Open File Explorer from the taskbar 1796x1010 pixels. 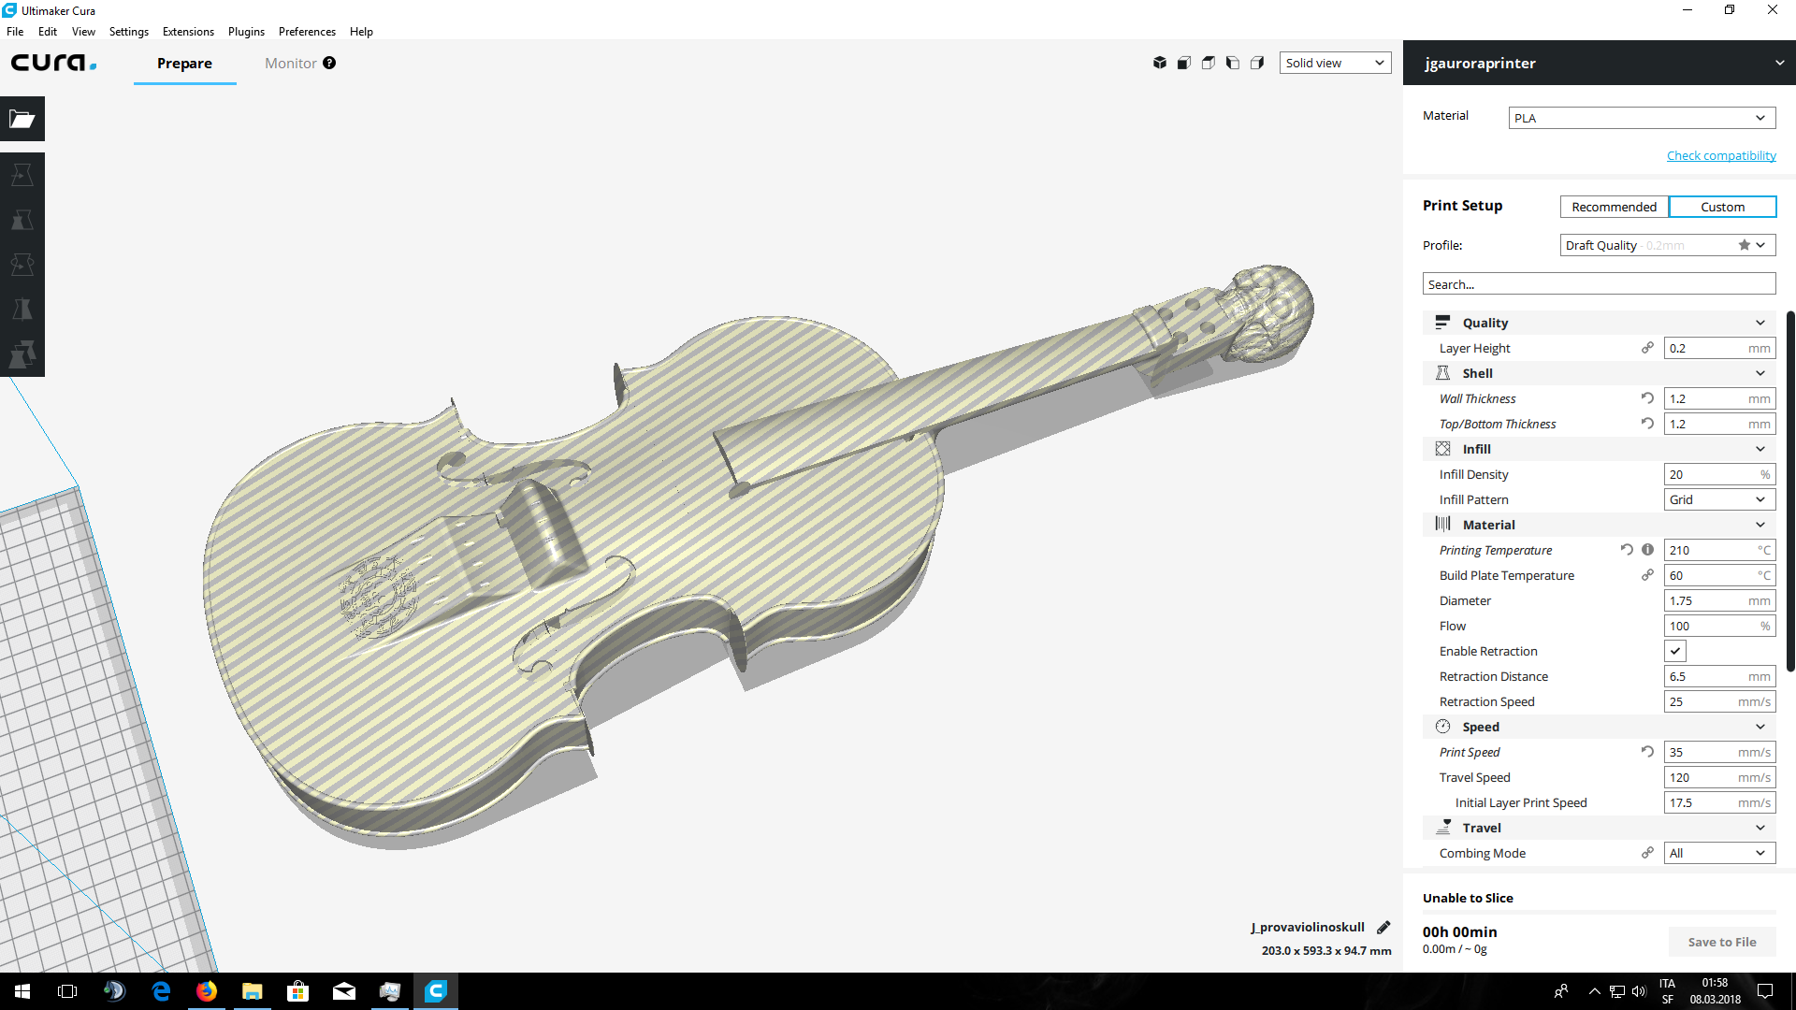(252, 991)
